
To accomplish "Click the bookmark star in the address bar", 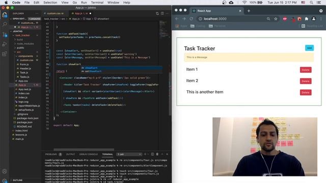I will [x=276, y=19].
